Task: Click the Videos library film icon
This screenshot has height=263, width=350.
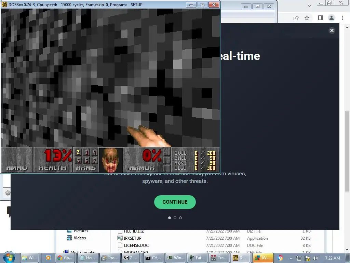Action: click(69, 238)
